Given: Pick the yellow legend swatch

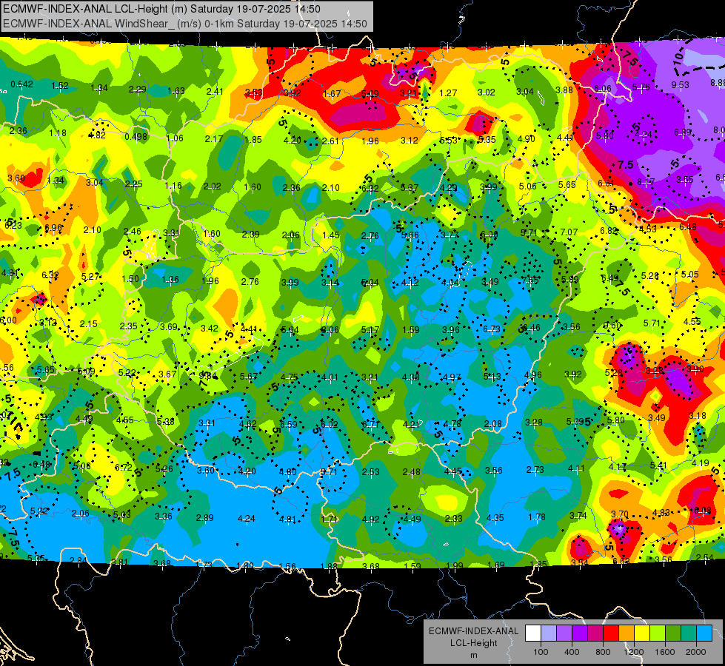Looking at the screenshot, I should (x=642, y=633).
